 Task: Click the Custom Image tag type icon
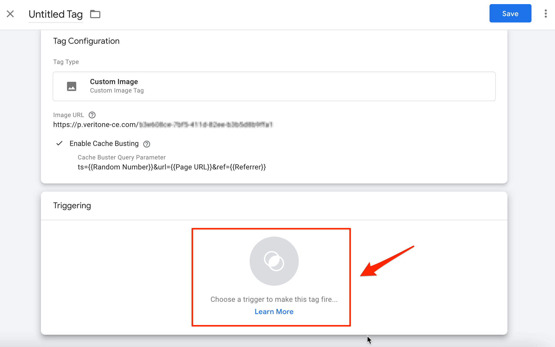point(72,86)
